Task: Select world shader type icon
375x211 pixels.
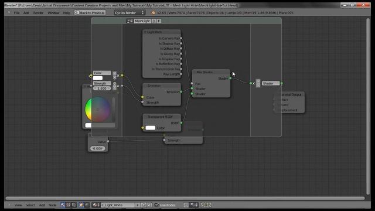Action: tap(87, 205)
